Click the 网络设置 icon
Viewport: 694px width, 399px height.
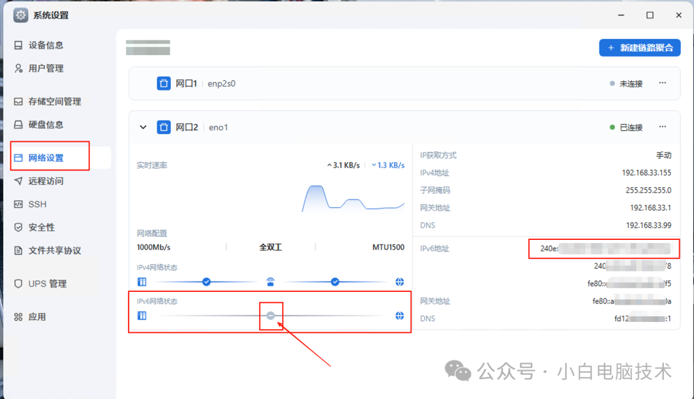point(18,158)
